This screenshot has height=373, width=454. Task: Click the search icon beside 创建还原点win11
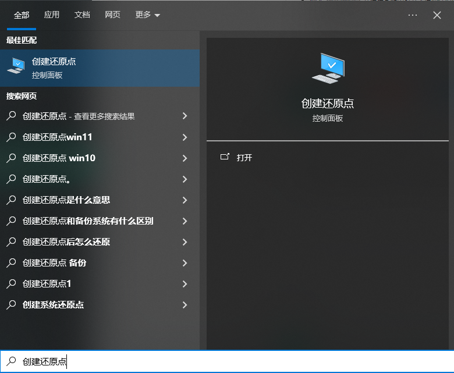[x=11, y=137]
